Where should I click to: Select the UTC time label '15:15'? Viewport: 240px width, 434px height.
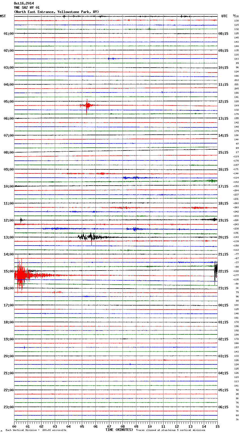pyautogui.click(x=223, y=152)
